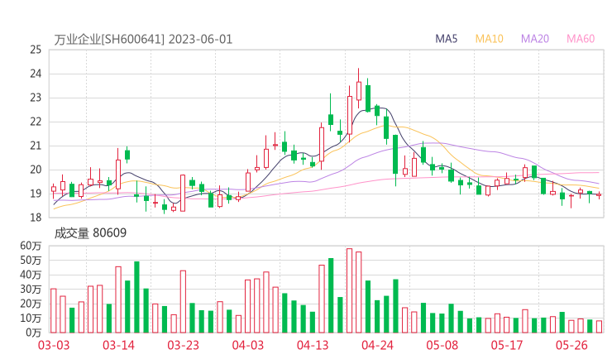
Task: Click the 04-24 date axis label
Action: 377,345
